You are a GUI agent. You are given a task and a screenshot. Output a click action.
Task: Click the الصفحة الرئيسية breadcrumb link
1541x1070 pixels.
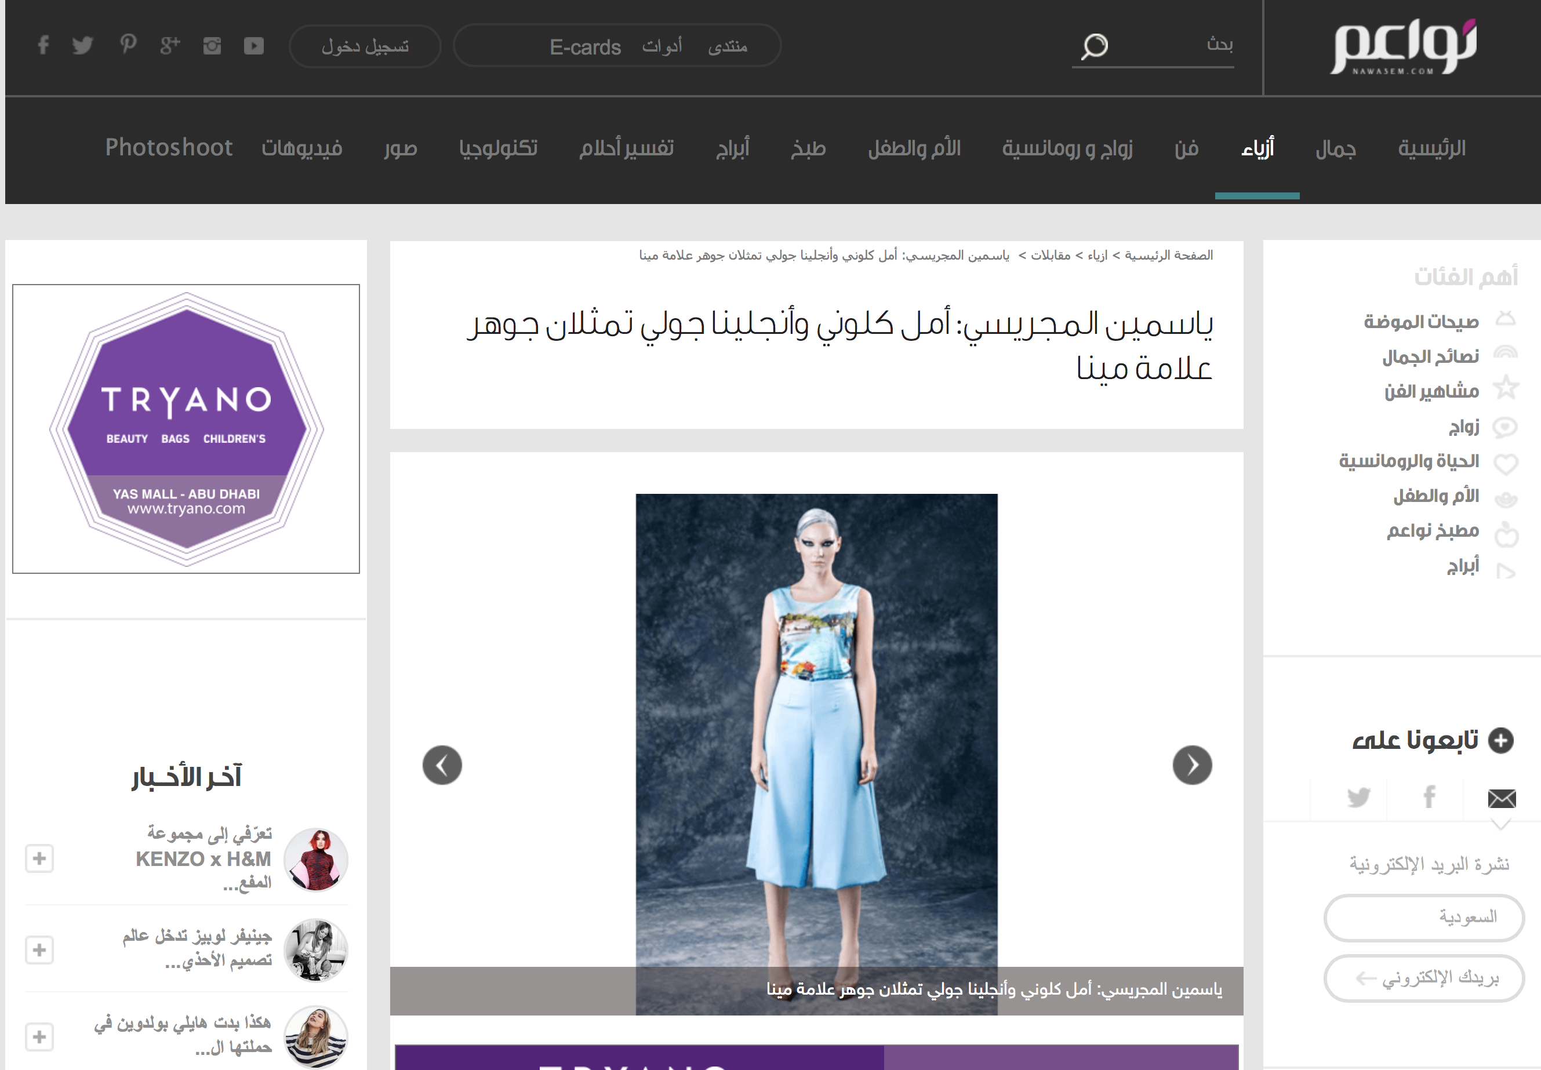pyautogui.click(x=1169, y=256)
